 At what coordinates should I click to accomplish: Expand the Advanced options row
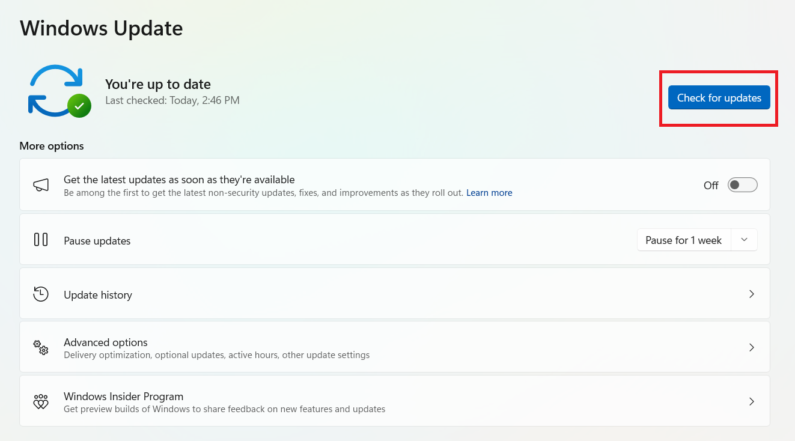tap(751, 347)
